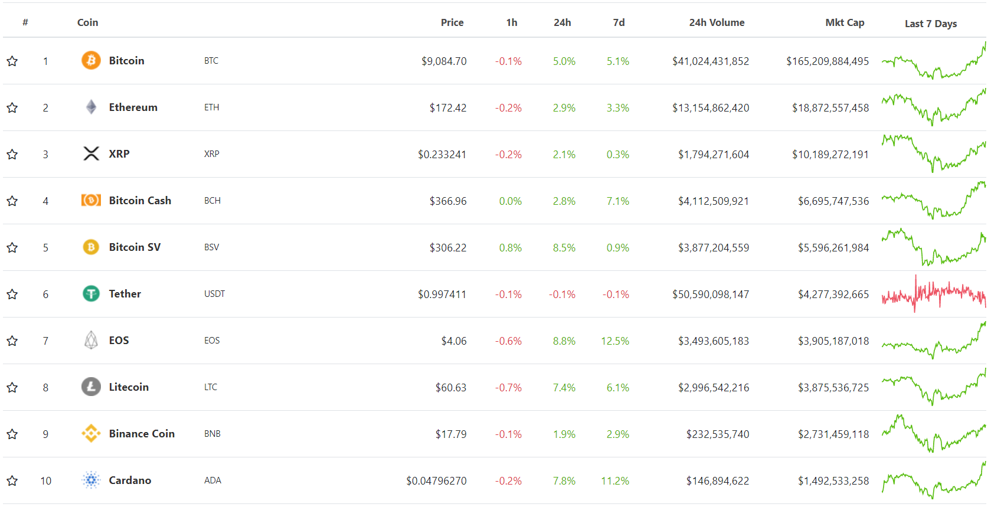Click the Bitcoin Cash logo icon
The image size is (991, 507).
click(x=91, y=200)
